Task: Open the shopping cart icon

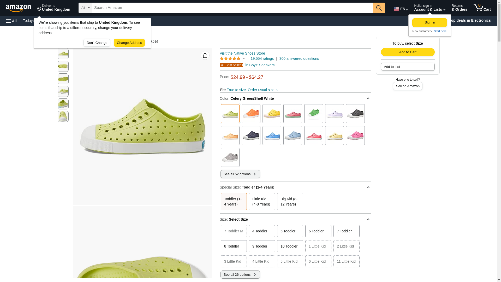Action: tap(482, 8)
